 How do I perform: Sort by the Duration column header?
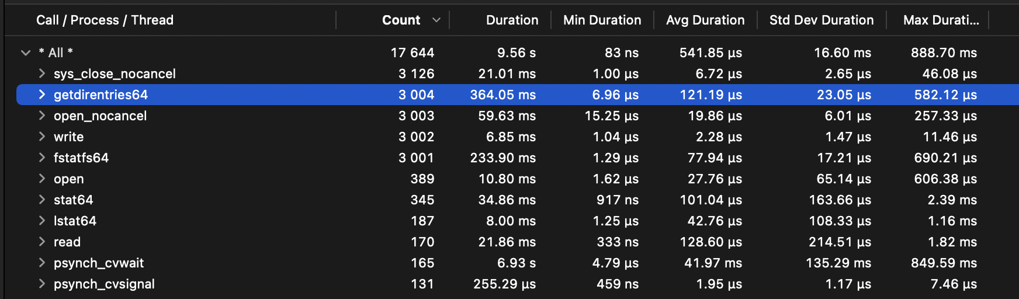tap(512, 20)
